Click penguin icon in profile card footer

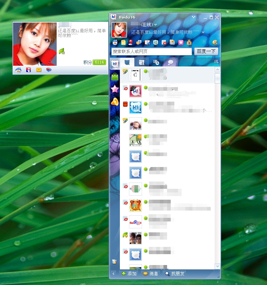[19, 70]
